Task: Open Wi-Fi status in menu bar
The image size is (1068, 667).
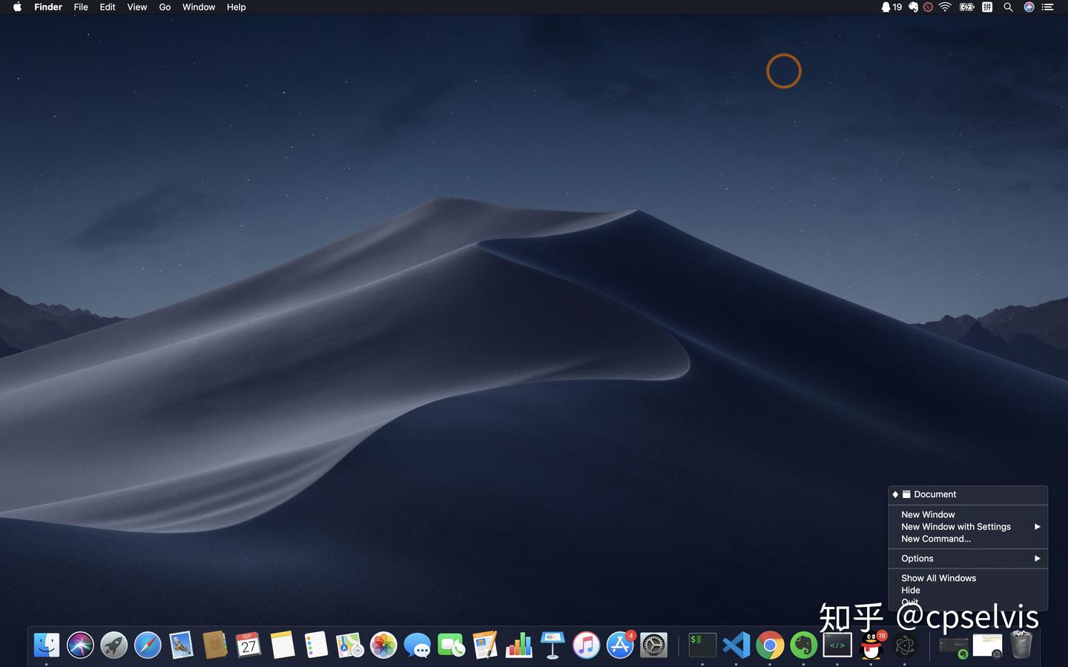Action: [945, 7]
